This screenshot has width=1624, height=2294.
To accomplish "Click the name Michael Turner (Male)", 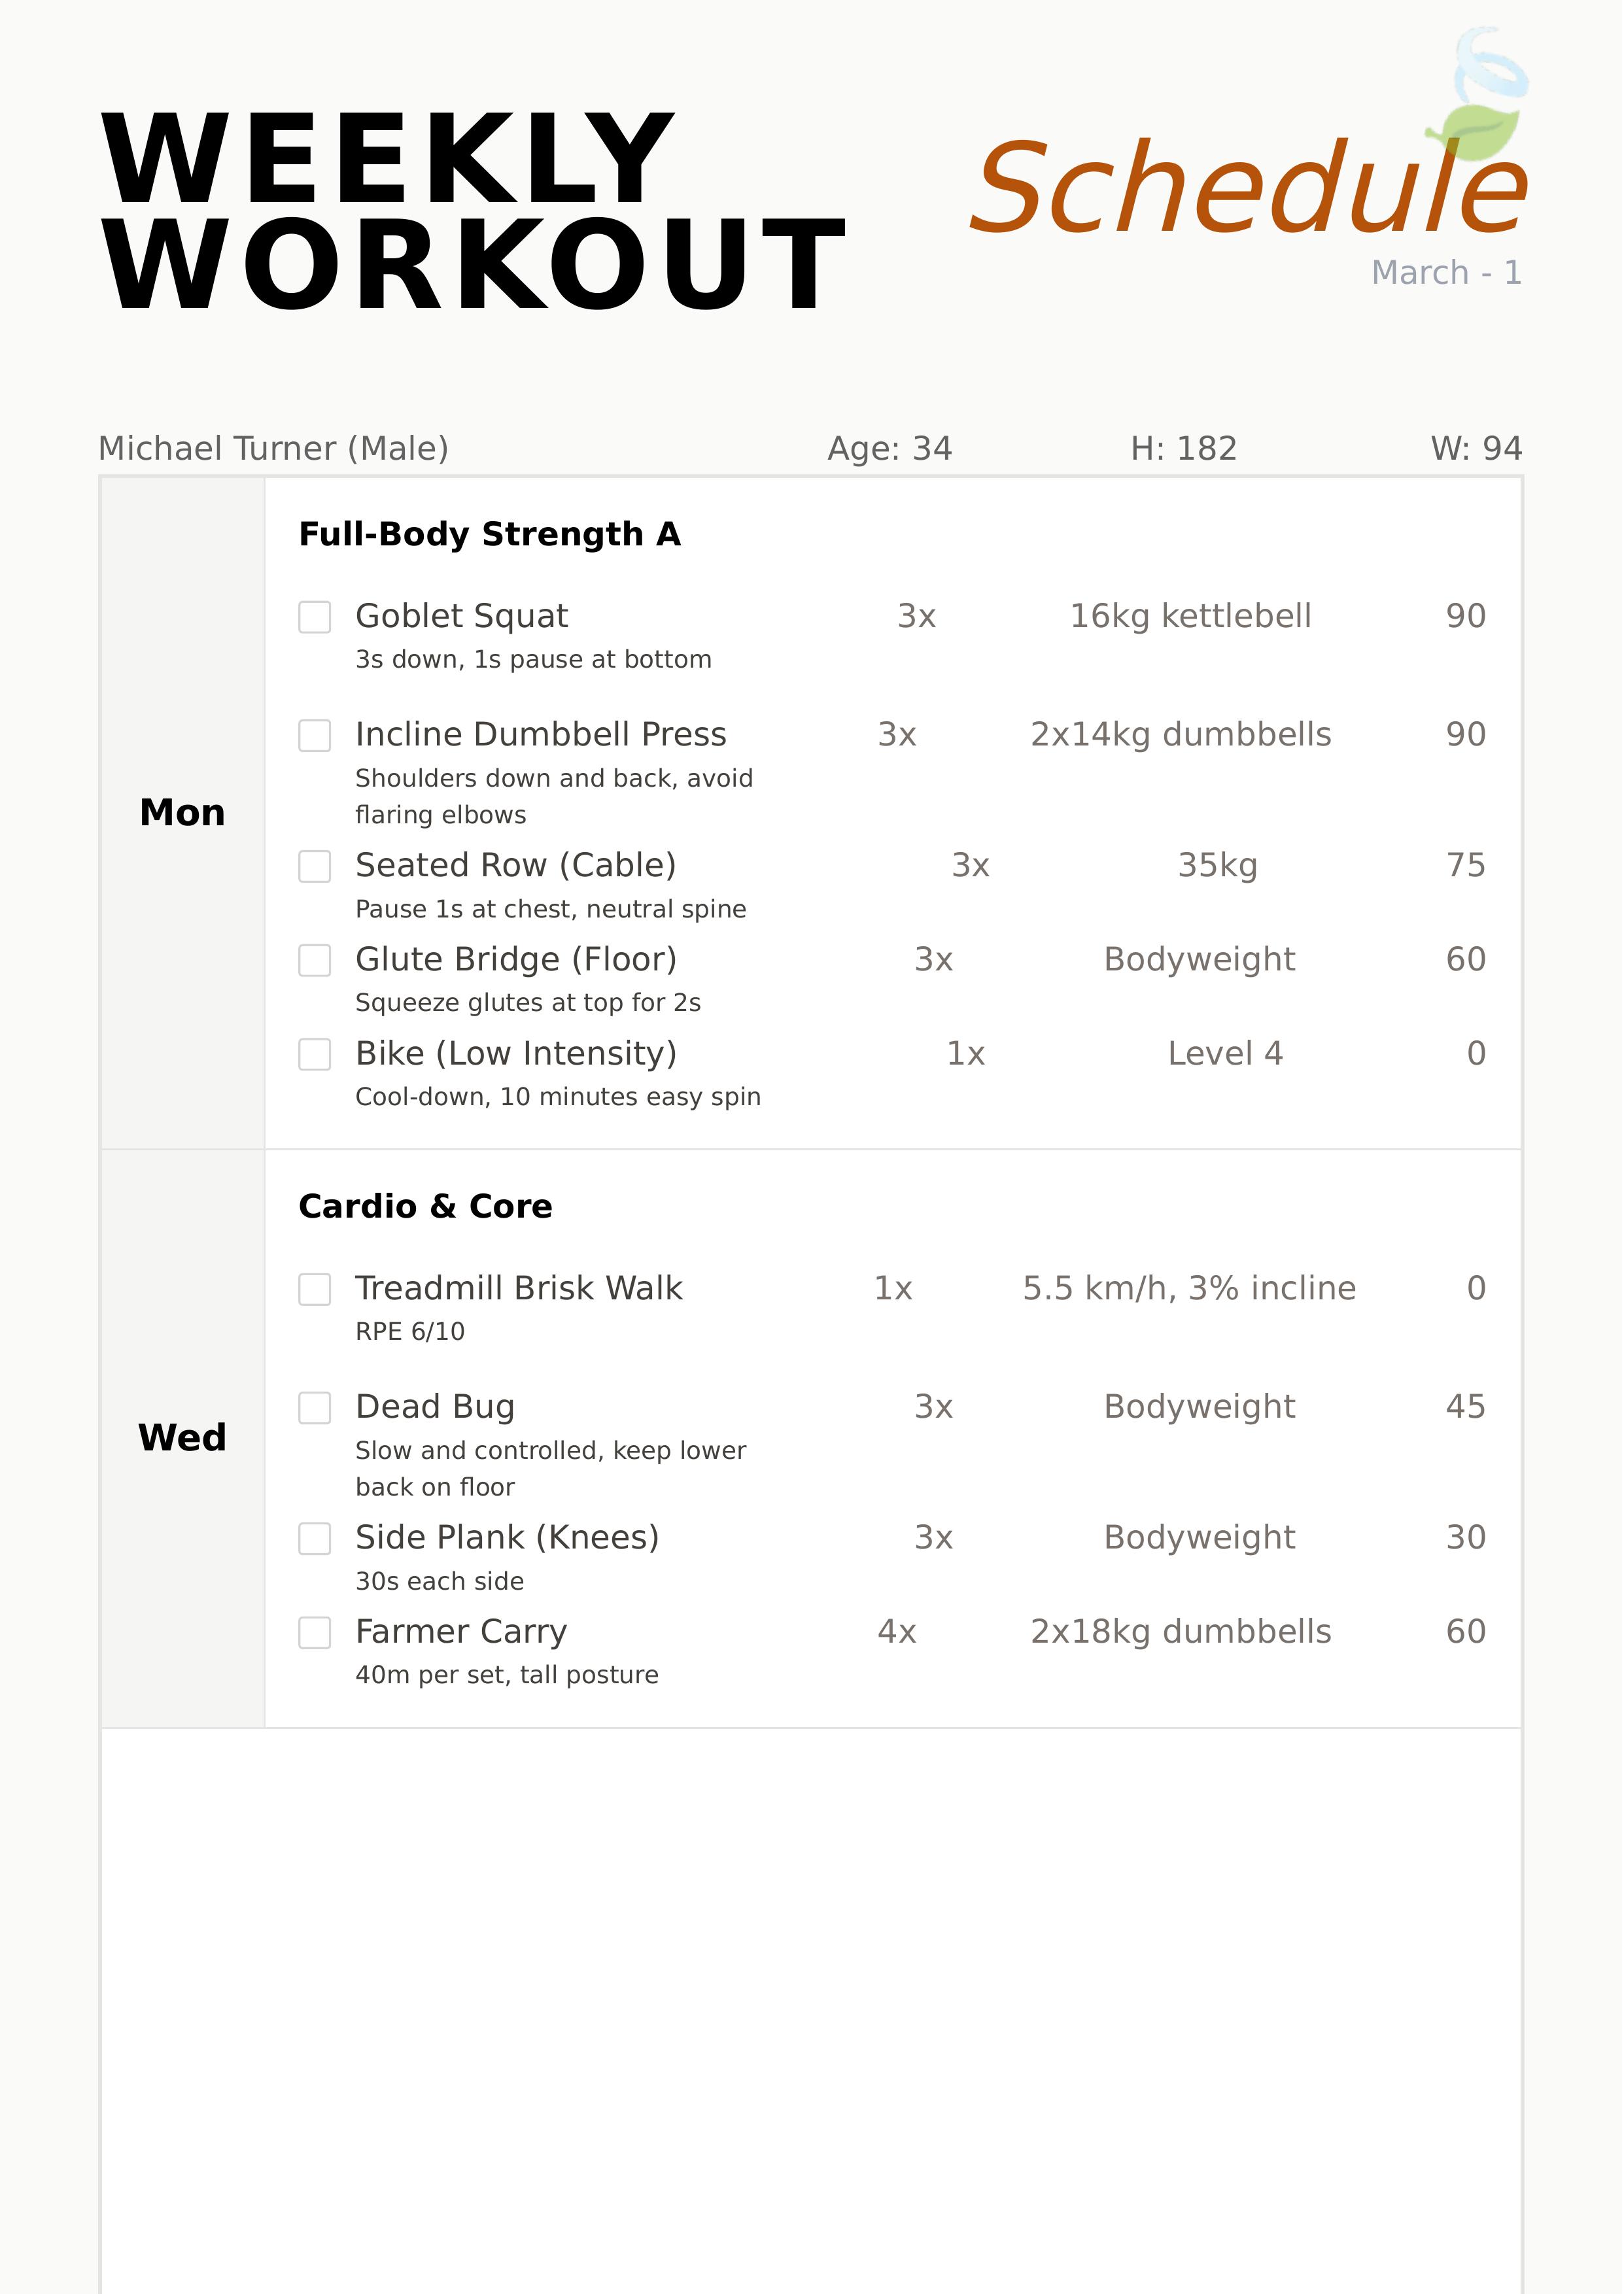I will (273, 448).
